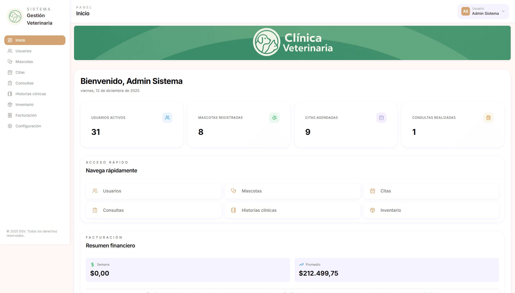Viewport: 515px width, 293px height.
Task: Click the users icon on Usuarios Activos card
Action: (167, 118)
